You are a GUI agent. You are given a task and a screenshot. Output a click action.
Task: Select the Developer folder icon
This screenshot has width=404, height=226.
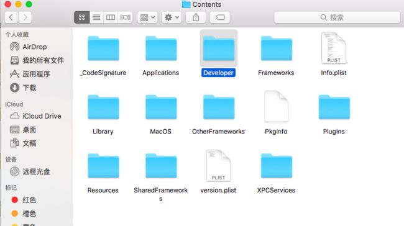[x=219, y=48]
